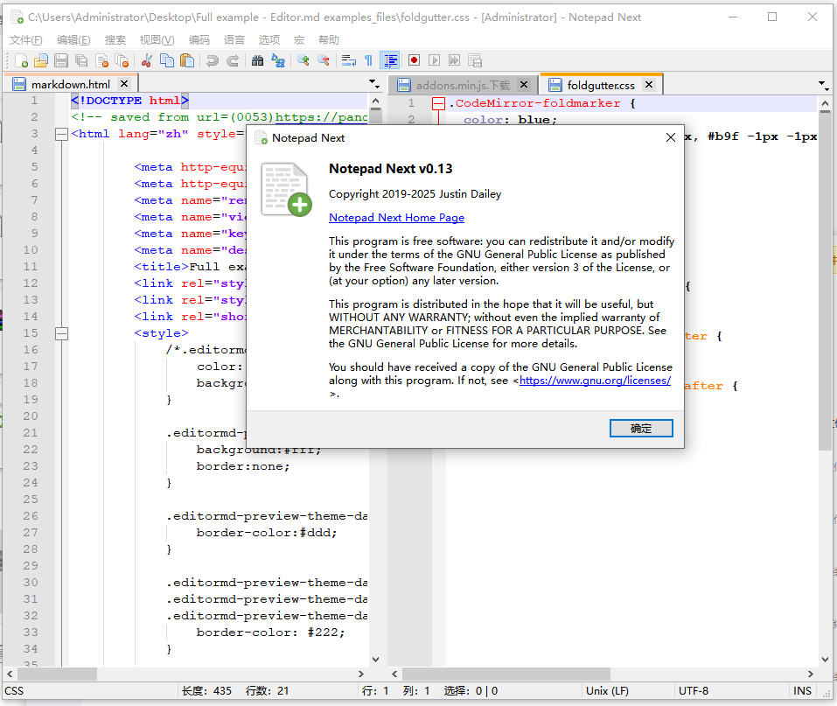
Task: Toggle word wrap in the toolbar
Action: click(348, 60)
